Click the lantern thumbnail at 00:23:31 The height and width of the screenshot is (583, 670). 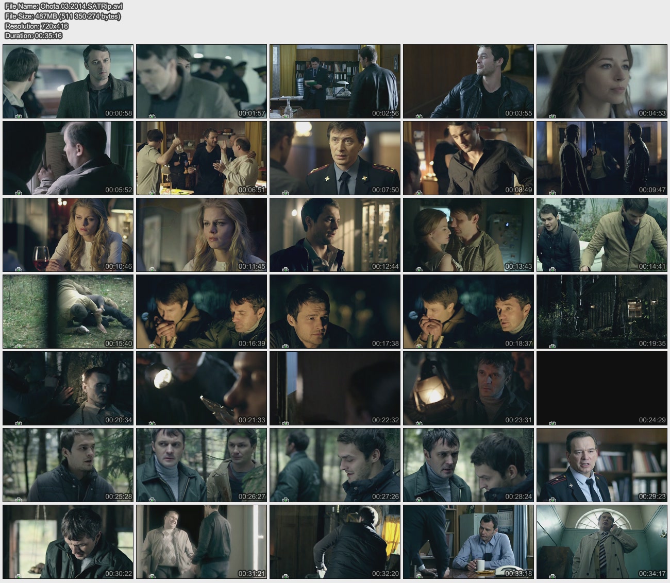tap(468, 388)
